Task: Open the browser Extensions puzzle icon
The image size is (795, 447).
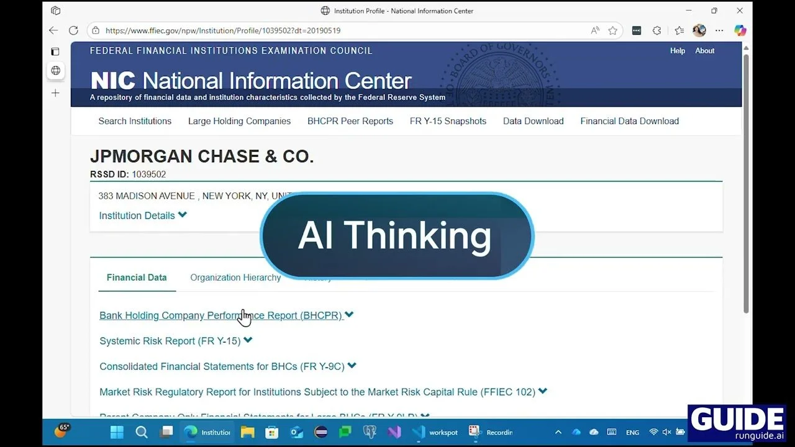Action: [x=657, y=30]
